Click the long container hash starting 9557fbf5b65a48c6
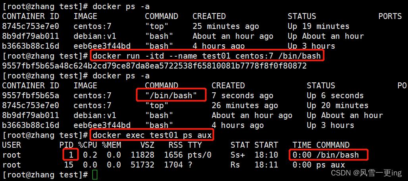408x181 pixels. 154,66
